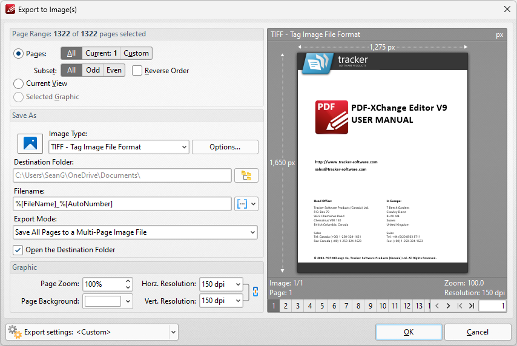Click the white Page Background swatch

pos(103,301)
